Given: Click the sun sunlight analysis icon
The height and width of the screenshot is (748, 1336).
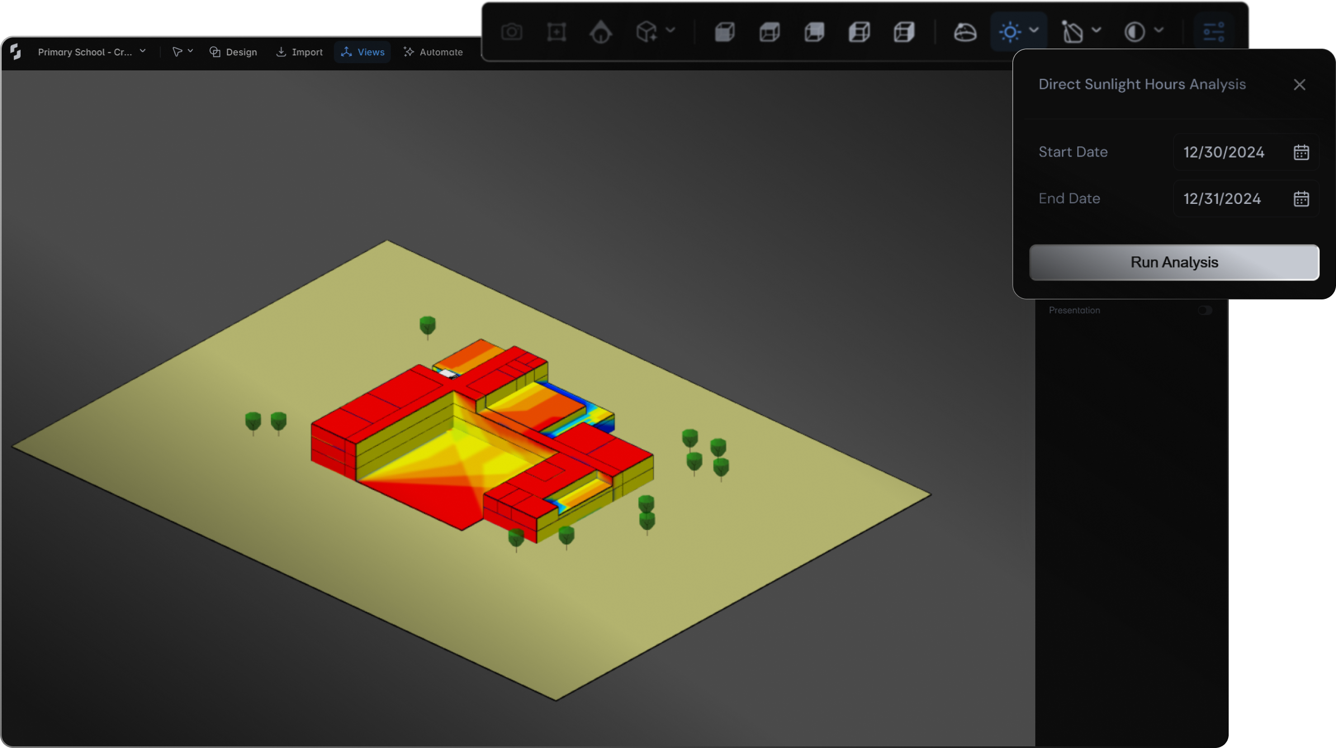Looking at the screenshot, I should (x=1010, y=32).
